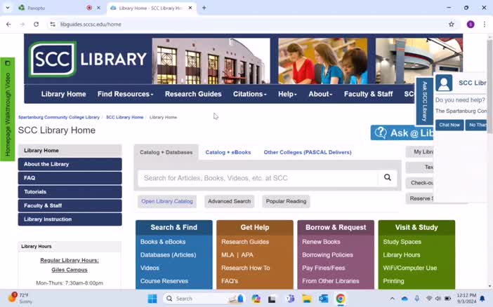Open Research How To link

[245, 268]
